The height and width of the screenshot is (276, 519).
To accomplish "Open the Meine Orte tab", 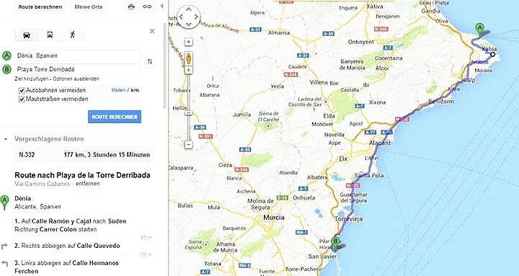I will coord(89,6).
